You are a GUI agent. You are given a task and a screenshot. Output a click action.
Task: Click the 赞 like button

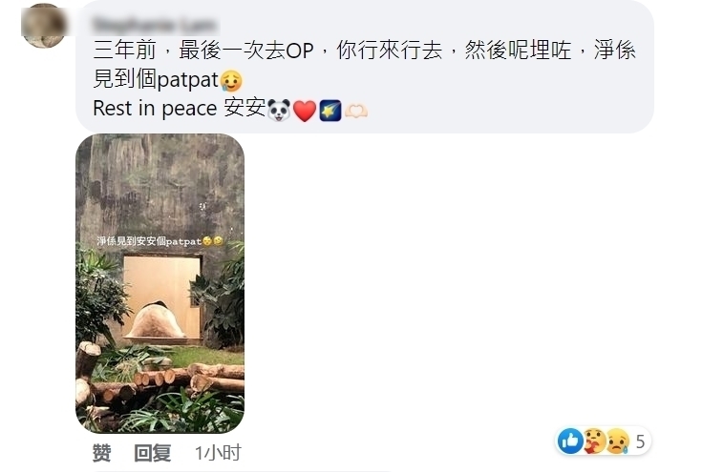pos(101,453)
